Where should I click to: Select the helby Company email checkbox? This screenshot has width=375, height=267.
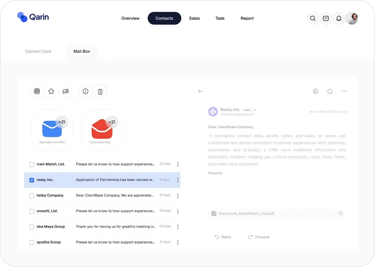click(x=32, y=196)
